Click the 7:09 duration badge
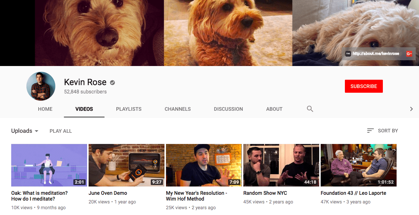 (x=234, y=182)
